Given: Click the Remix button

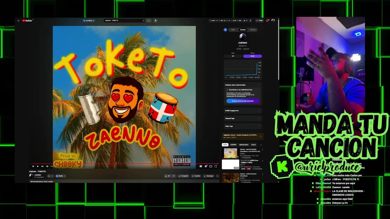Looking at the screenshot, I should [60, 176].
